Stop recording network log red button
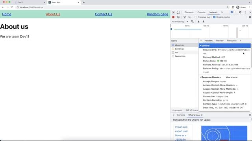 173,17
